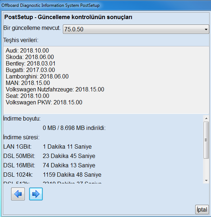
Task: Select 'Volkswagen Nutzfahrzeuge: 2018.15.00' line
Action: coord(55,89)
